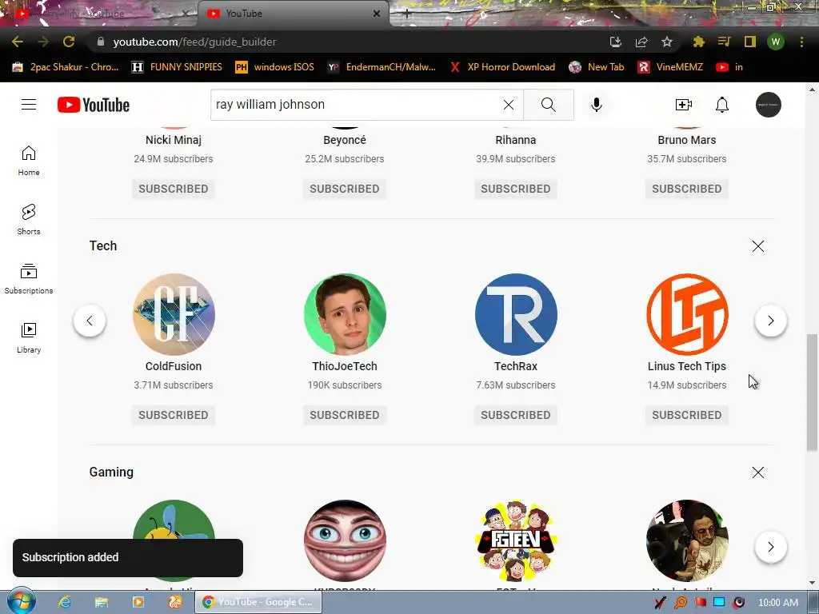Go to Home in sidebar
The height and width of the screenshot is (614, 819).
29,160
